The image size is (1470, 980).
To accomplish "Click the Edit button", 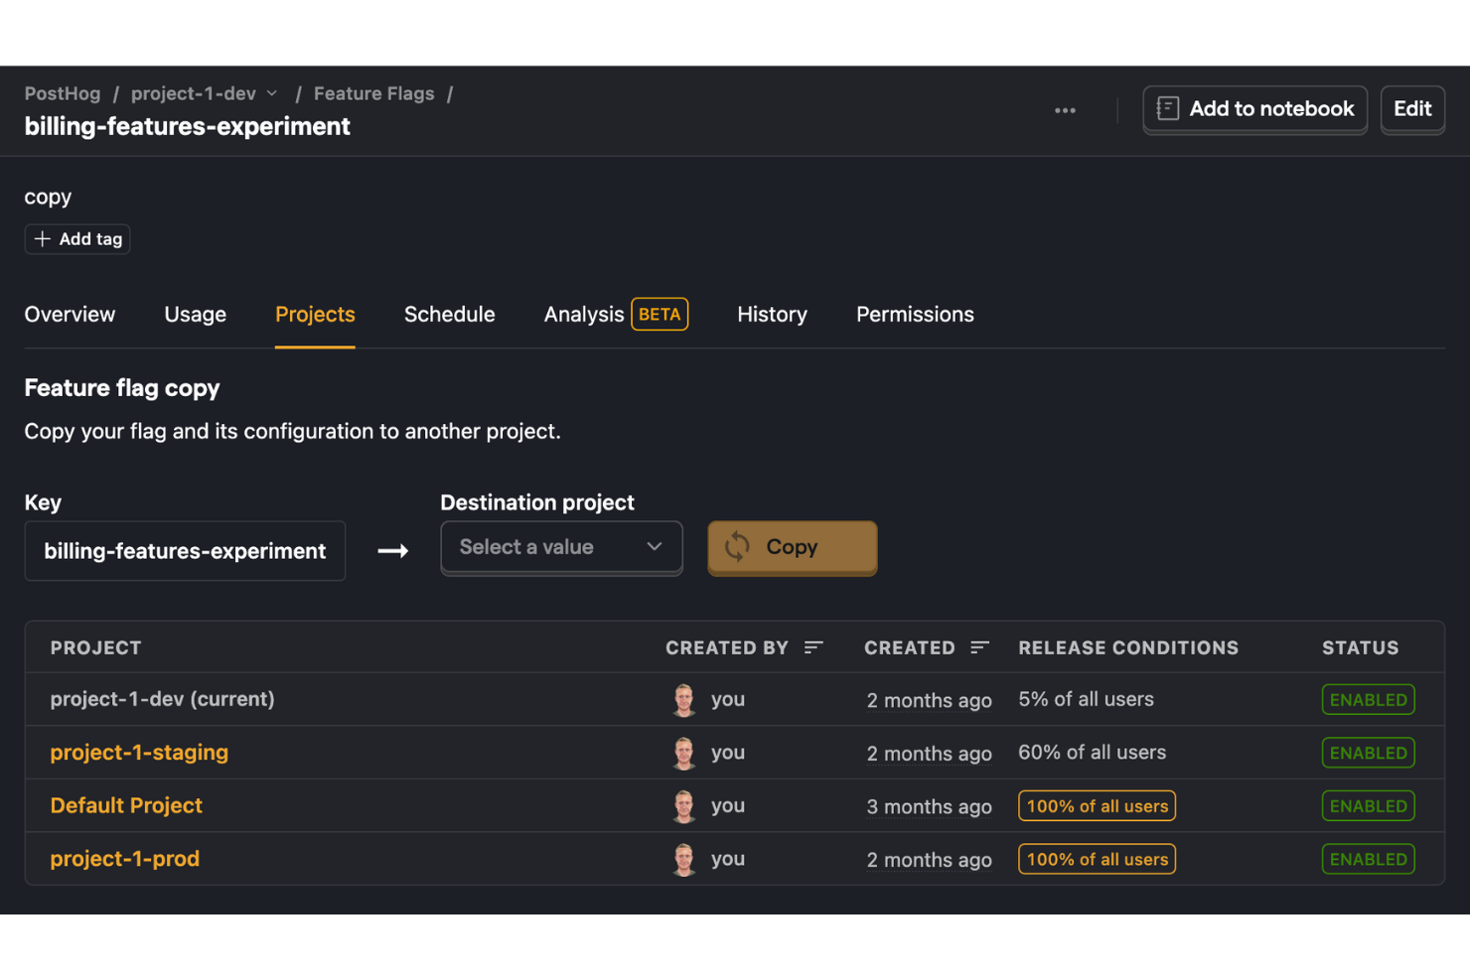I will [x=1411, y=109].
